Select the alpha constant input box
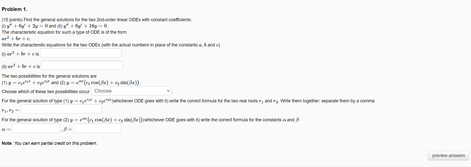Viewport: 471px width, 167px height. point(36,128)
